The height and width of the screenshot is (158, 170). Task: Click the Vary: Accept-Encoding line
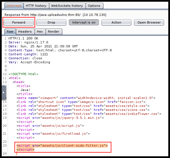(29, 62)
